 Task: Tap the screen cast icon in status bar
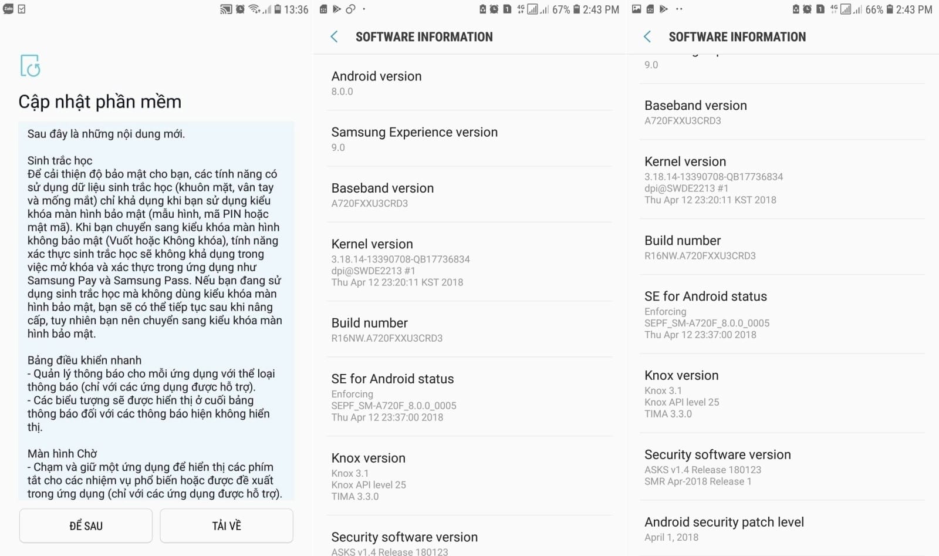pos(226,9)
